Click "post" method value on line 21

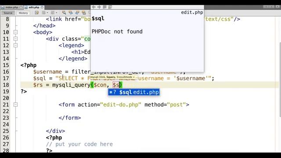(177, 104)
